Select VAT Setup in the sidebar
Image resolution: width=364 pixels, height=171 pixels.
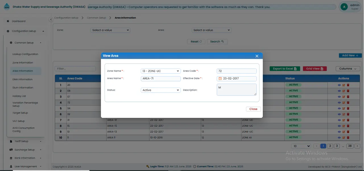(19, 121)
